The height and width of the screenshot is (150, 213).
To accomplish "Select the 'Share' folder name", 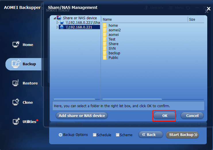I will (x=114, y=44).
